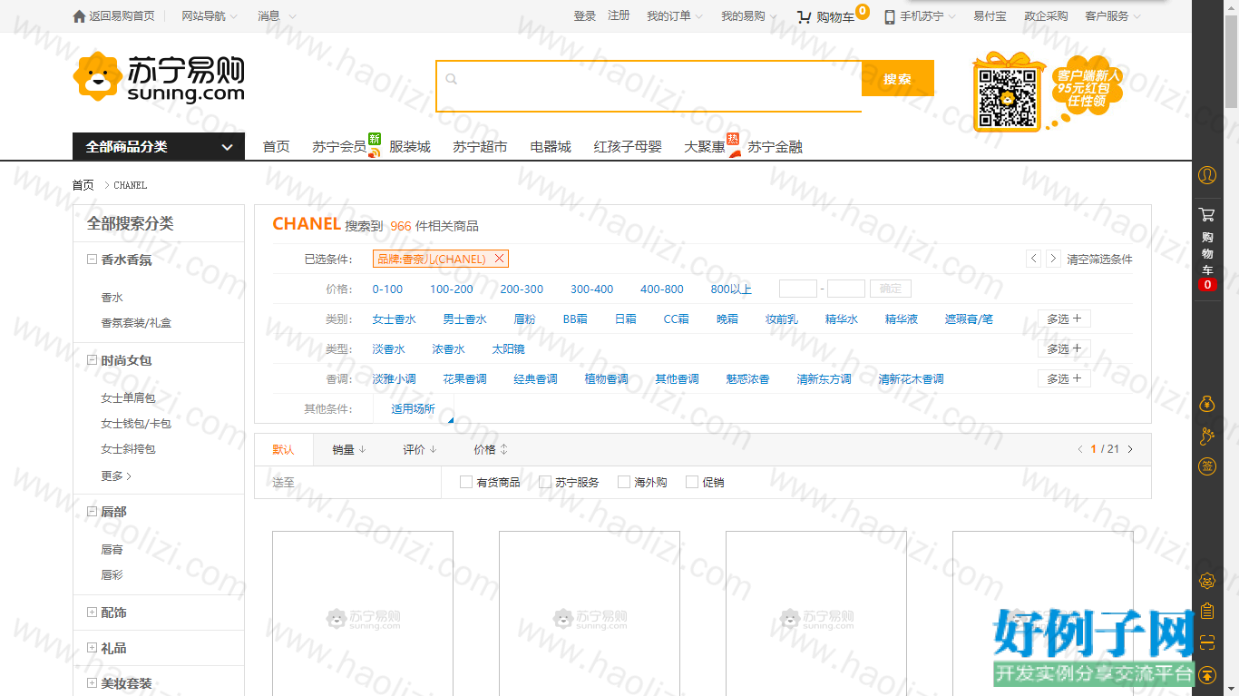The width and height of the screenshot is (1239, 696).
Task: Filter by category 女士香水
Action: click(x=395, y=319)
